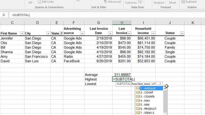Click invoice cell $473.00

tap(122, 43)
